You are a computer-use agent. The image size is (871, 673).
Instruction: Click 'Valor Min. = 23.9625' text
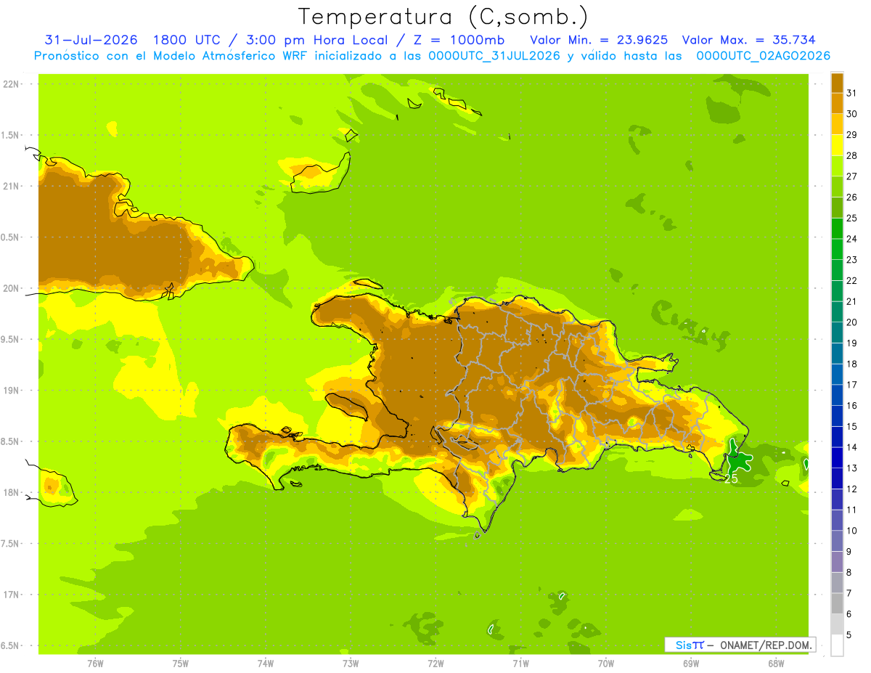click(x=599, y=40)
